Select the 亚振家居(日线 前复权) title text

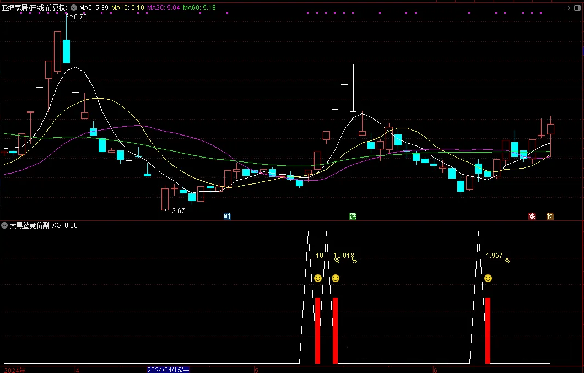point(34,8)
